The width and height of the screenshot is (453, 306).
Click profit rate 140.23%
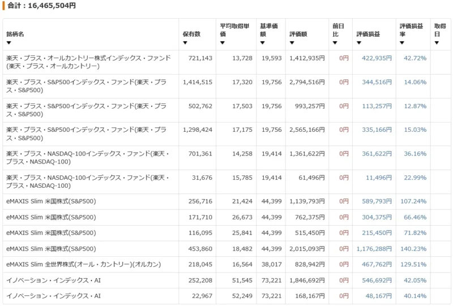pyautogui.click(x=413, y=248)
